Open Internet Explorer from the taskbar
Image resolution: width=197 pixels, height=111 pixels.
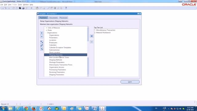18,109
